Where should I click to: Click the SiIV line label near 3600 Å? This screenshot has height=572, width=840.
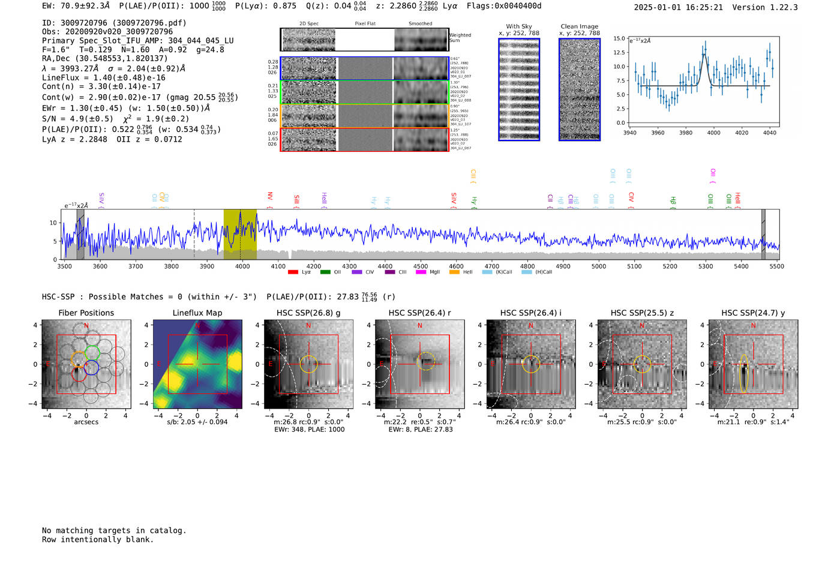point(101,200)
